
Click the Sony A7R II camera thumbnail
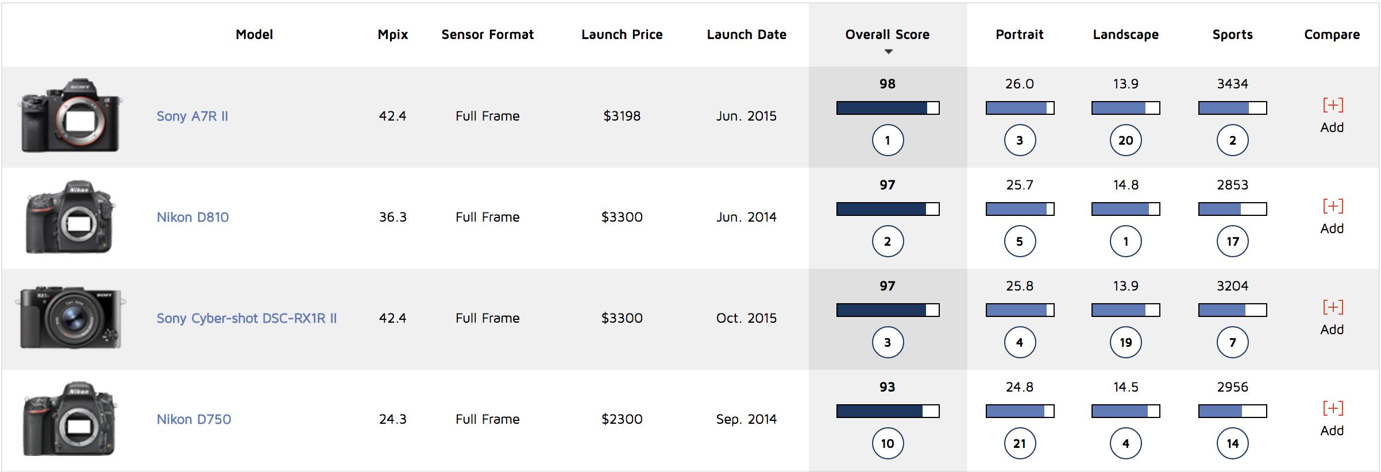[71, 116]
